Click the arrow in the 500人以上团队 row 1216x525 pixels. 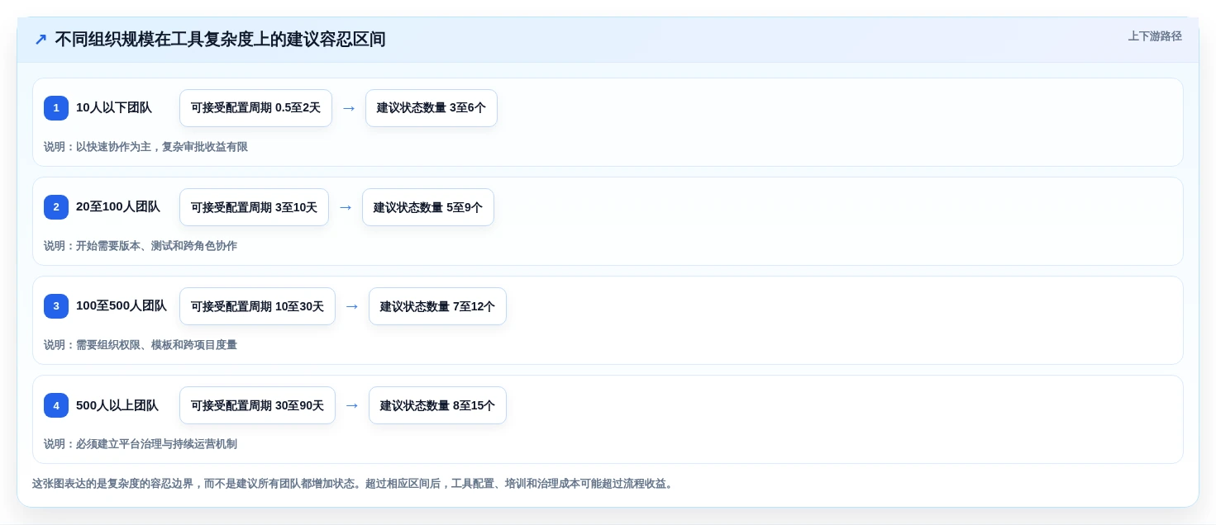(x=352, y=405)
